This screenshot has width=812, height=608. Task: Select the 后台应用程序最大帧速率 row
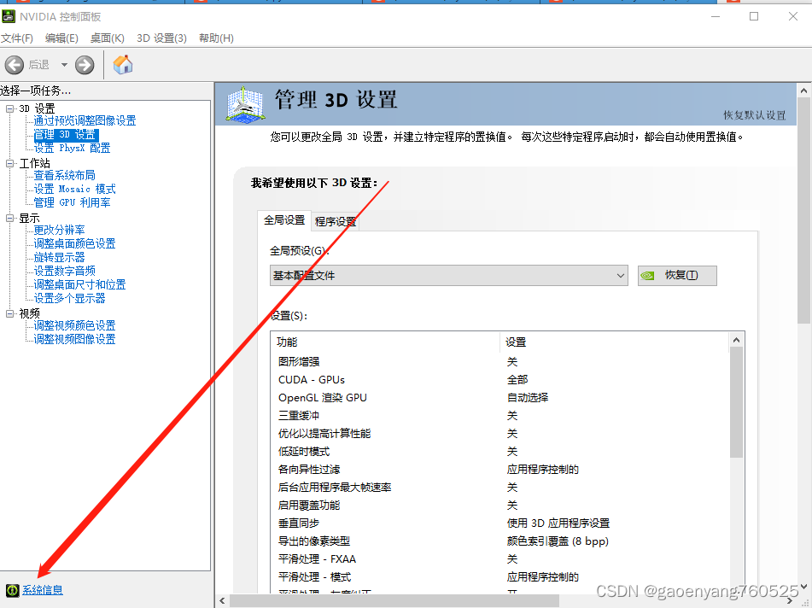click(x=499, y=488)
